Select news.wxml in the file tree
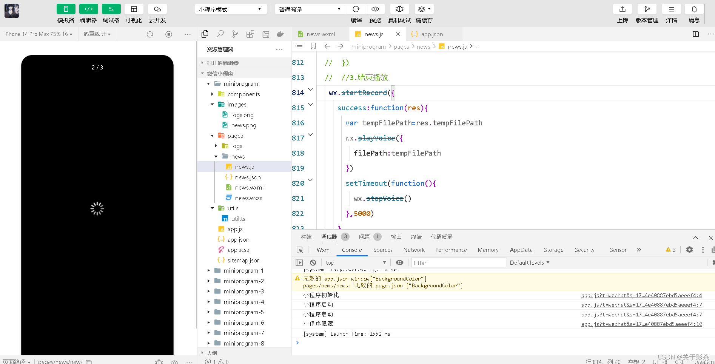The width and height of the screenshot is (715, 364). click(249, 188)
